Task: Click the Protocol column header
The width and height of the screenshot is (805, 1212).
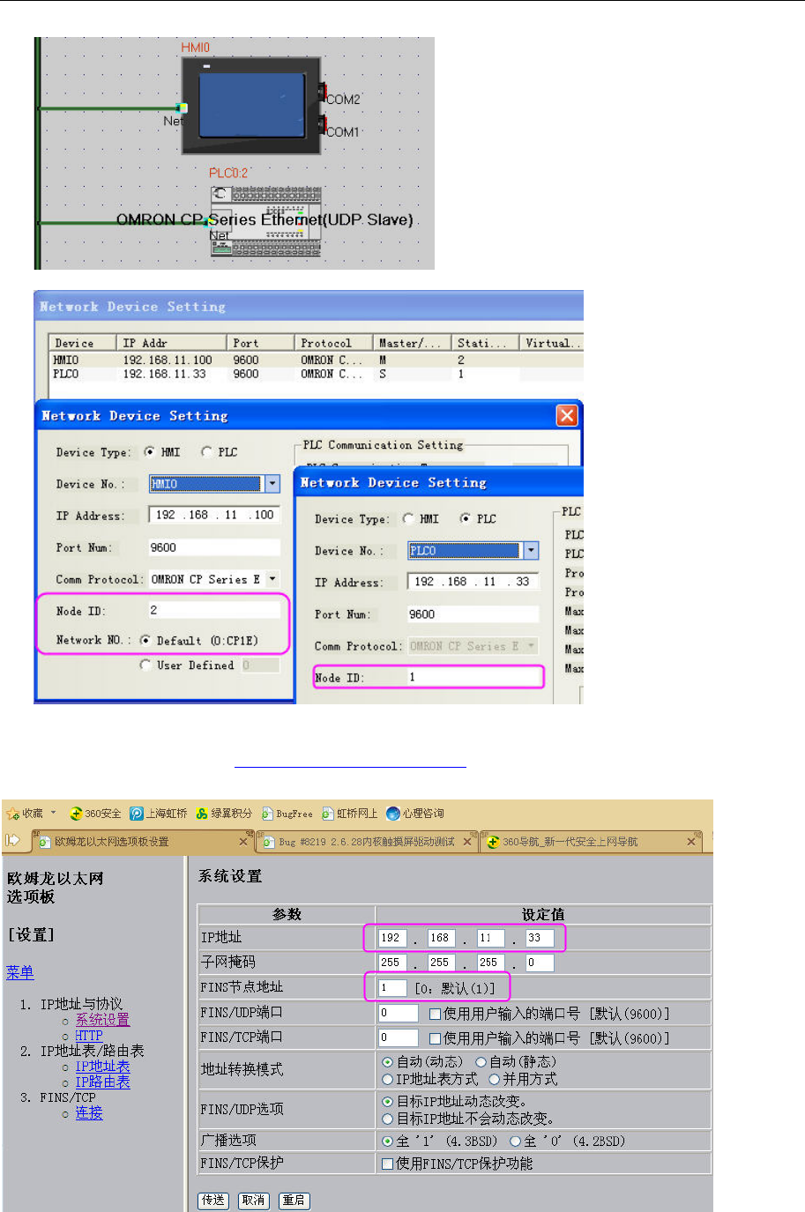Action: point(333,343)
